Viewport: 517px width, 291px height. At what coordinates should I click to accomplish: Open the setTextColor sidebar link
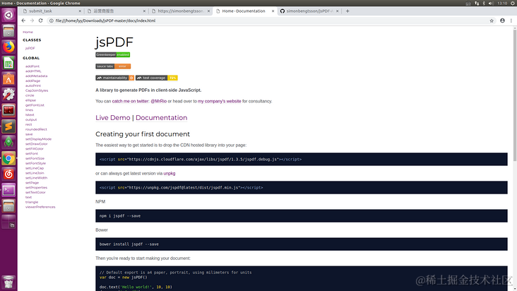(35, 192)
